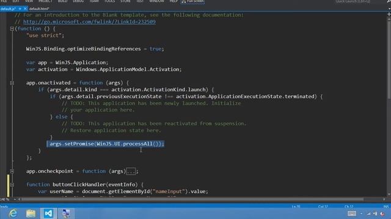Click the horizontal scrollbar left arrow

(19, 200)
